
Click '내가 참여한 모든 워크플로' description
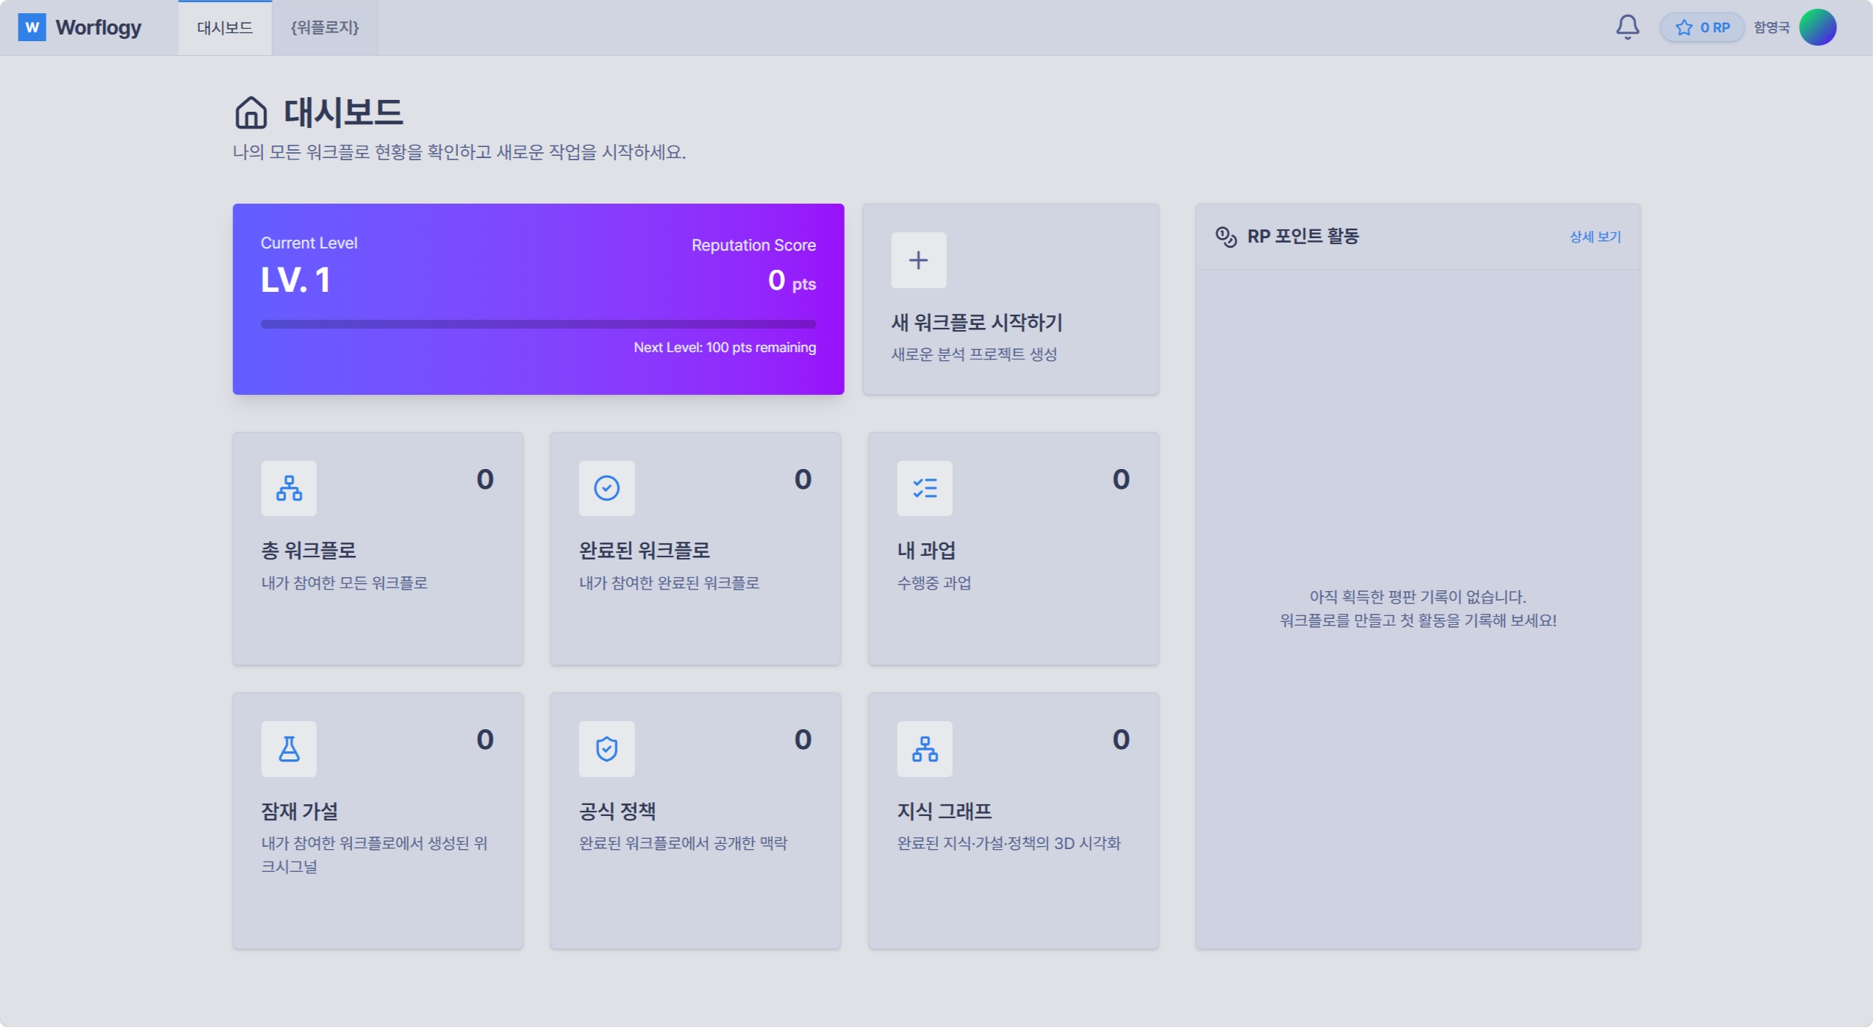click(344, 583)
